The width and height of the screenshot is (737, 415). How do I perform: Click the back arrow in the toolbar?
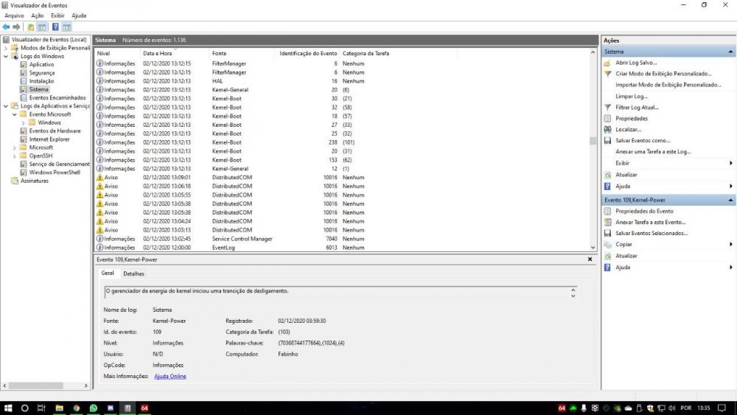click(7, 27)
